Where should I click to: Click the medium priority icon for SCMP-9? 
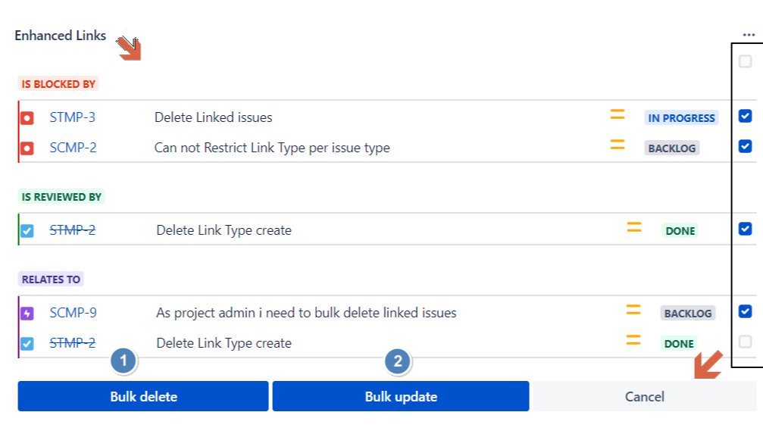633,311
